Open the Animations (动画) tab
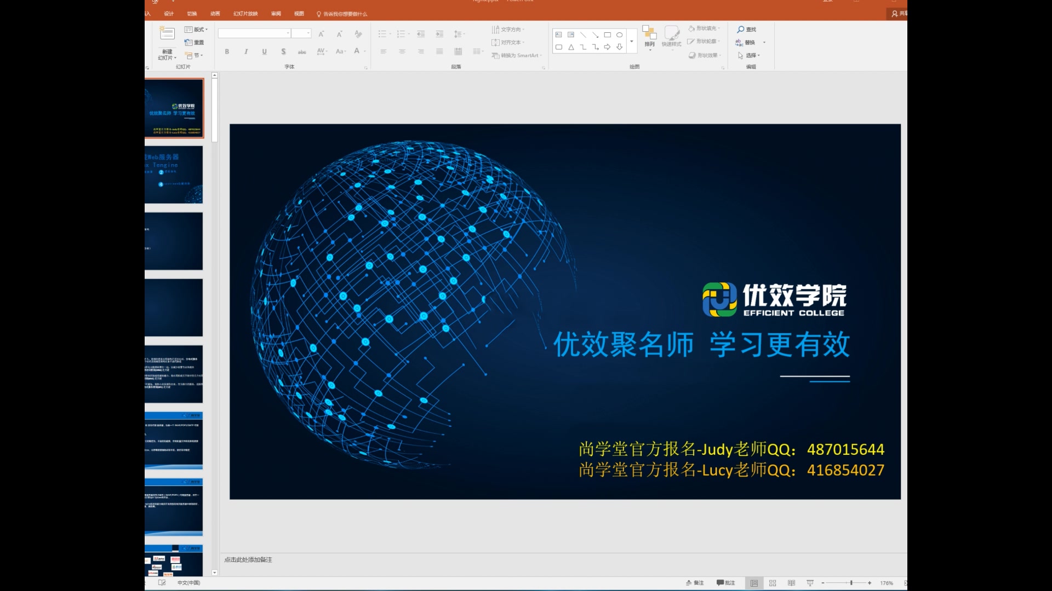Image resolution: width=1052 pixels, height=591 pixels. pos(215,14)
